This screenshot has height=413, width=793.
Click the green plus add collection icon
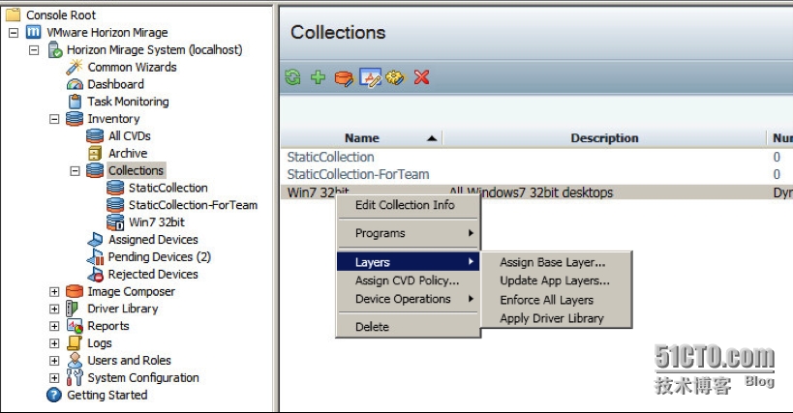(319, 77)
